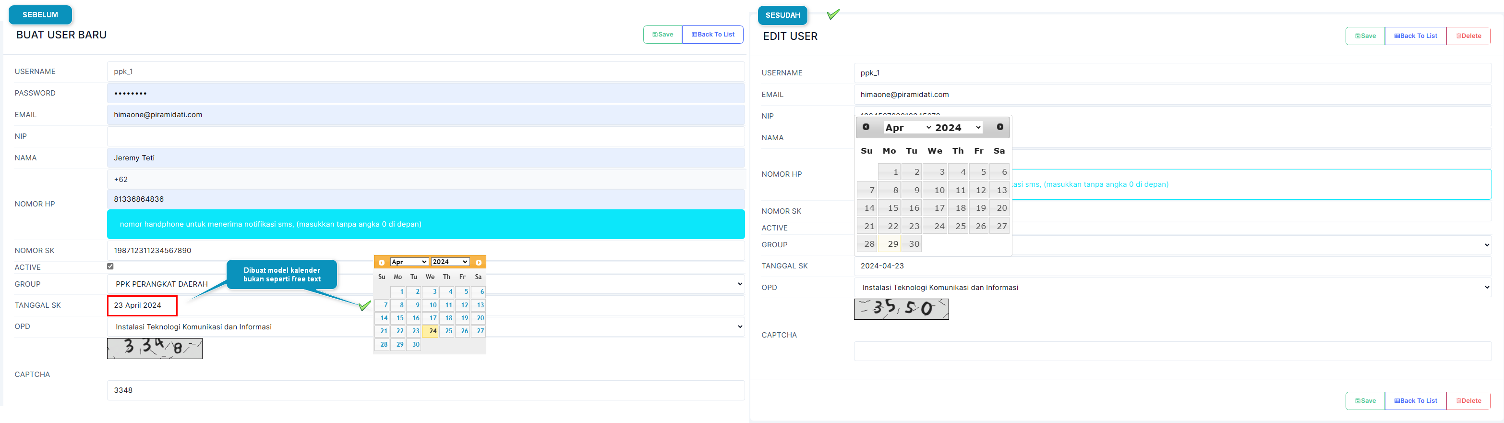Go to previous month in orange calendar

[x=382, y=262]
